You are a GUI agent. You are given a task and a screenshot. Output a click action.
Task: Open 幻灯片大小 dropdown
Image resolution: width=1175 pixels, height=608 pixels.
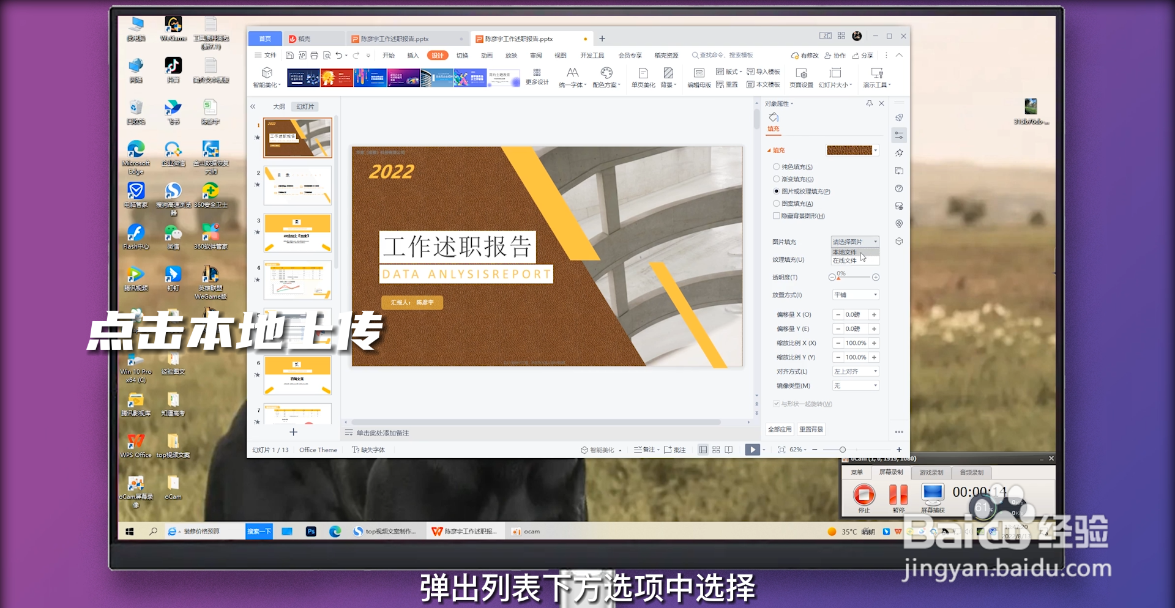click(835, 85)
